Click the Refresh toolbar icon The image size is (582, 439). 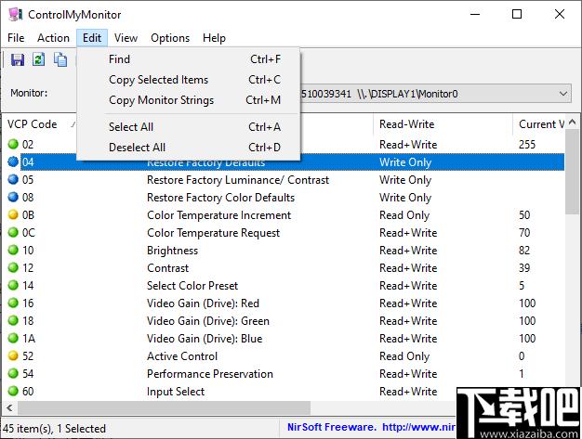click(39, 59)
